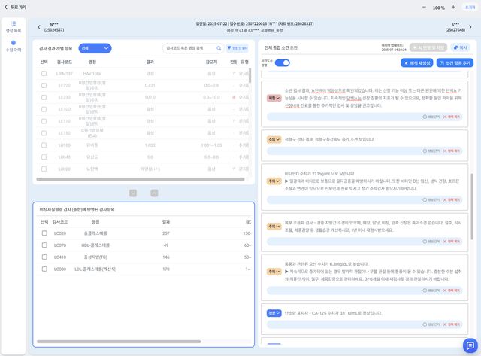
Task: Check the LC080 LDL-콜레스테롤 checkbox
Action: click(44, 269)
